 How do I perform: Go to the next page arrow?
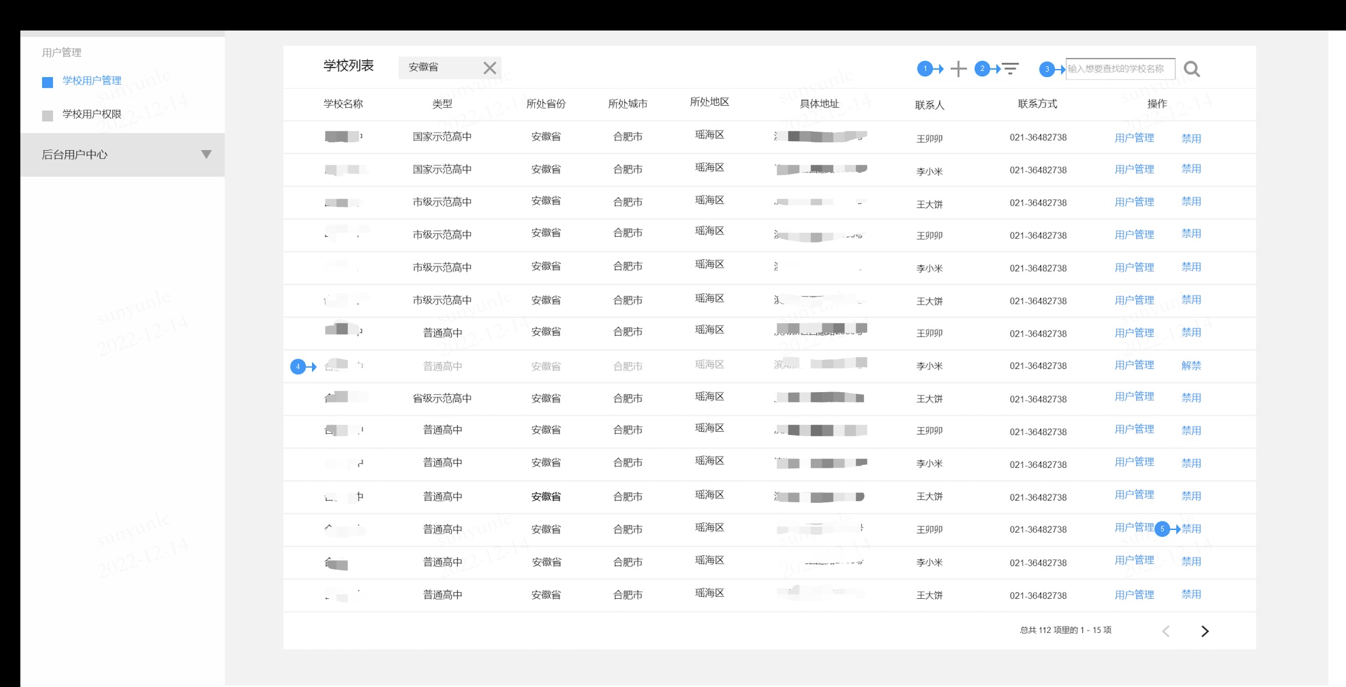pos(1205,631)
